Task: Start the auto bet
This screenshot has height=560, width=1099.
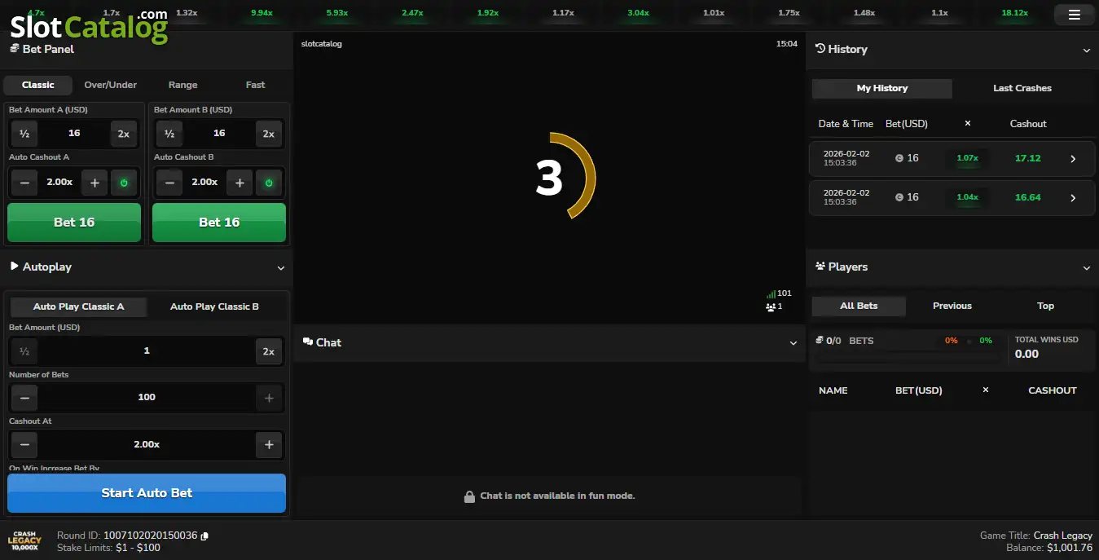Action: point(147,493)
